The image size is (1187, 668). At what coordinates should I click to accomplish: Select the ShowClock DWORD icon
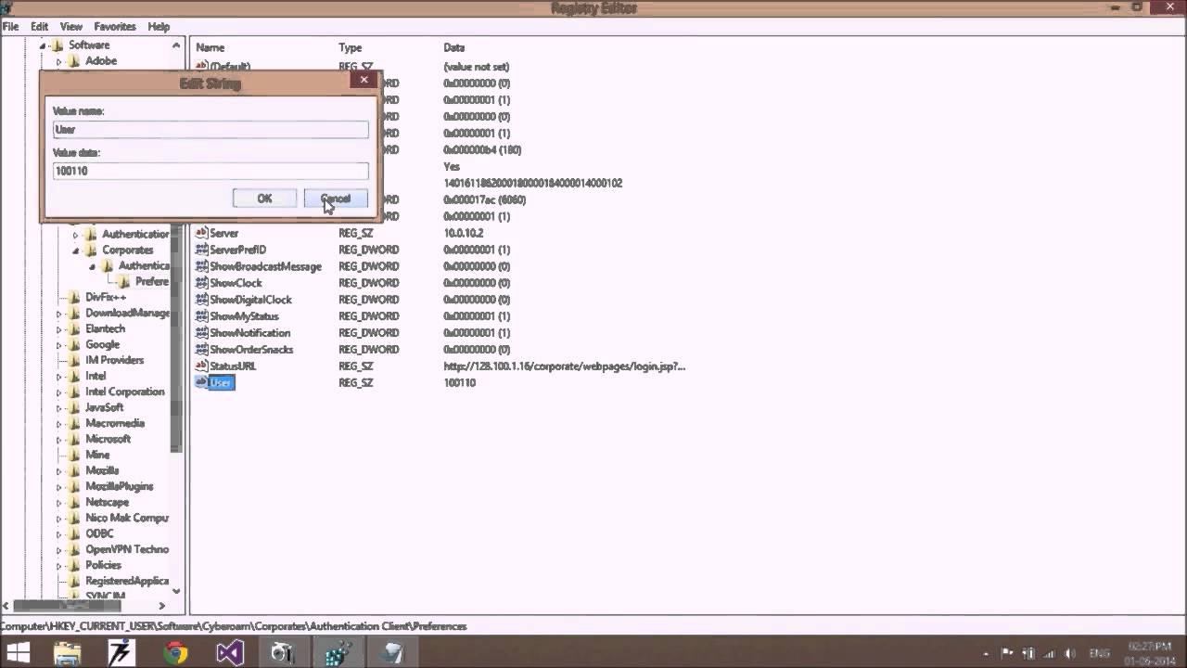point(201,283)
